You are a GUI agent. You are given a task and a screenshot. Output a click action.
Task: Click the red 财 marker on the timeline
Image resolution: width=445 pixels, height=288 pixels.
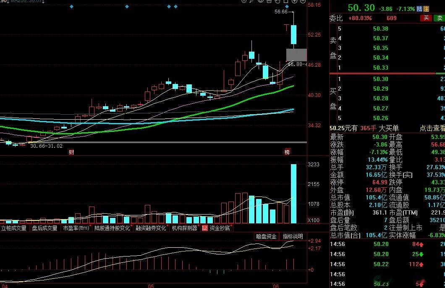pyautogui.click(x=71, y=152)
